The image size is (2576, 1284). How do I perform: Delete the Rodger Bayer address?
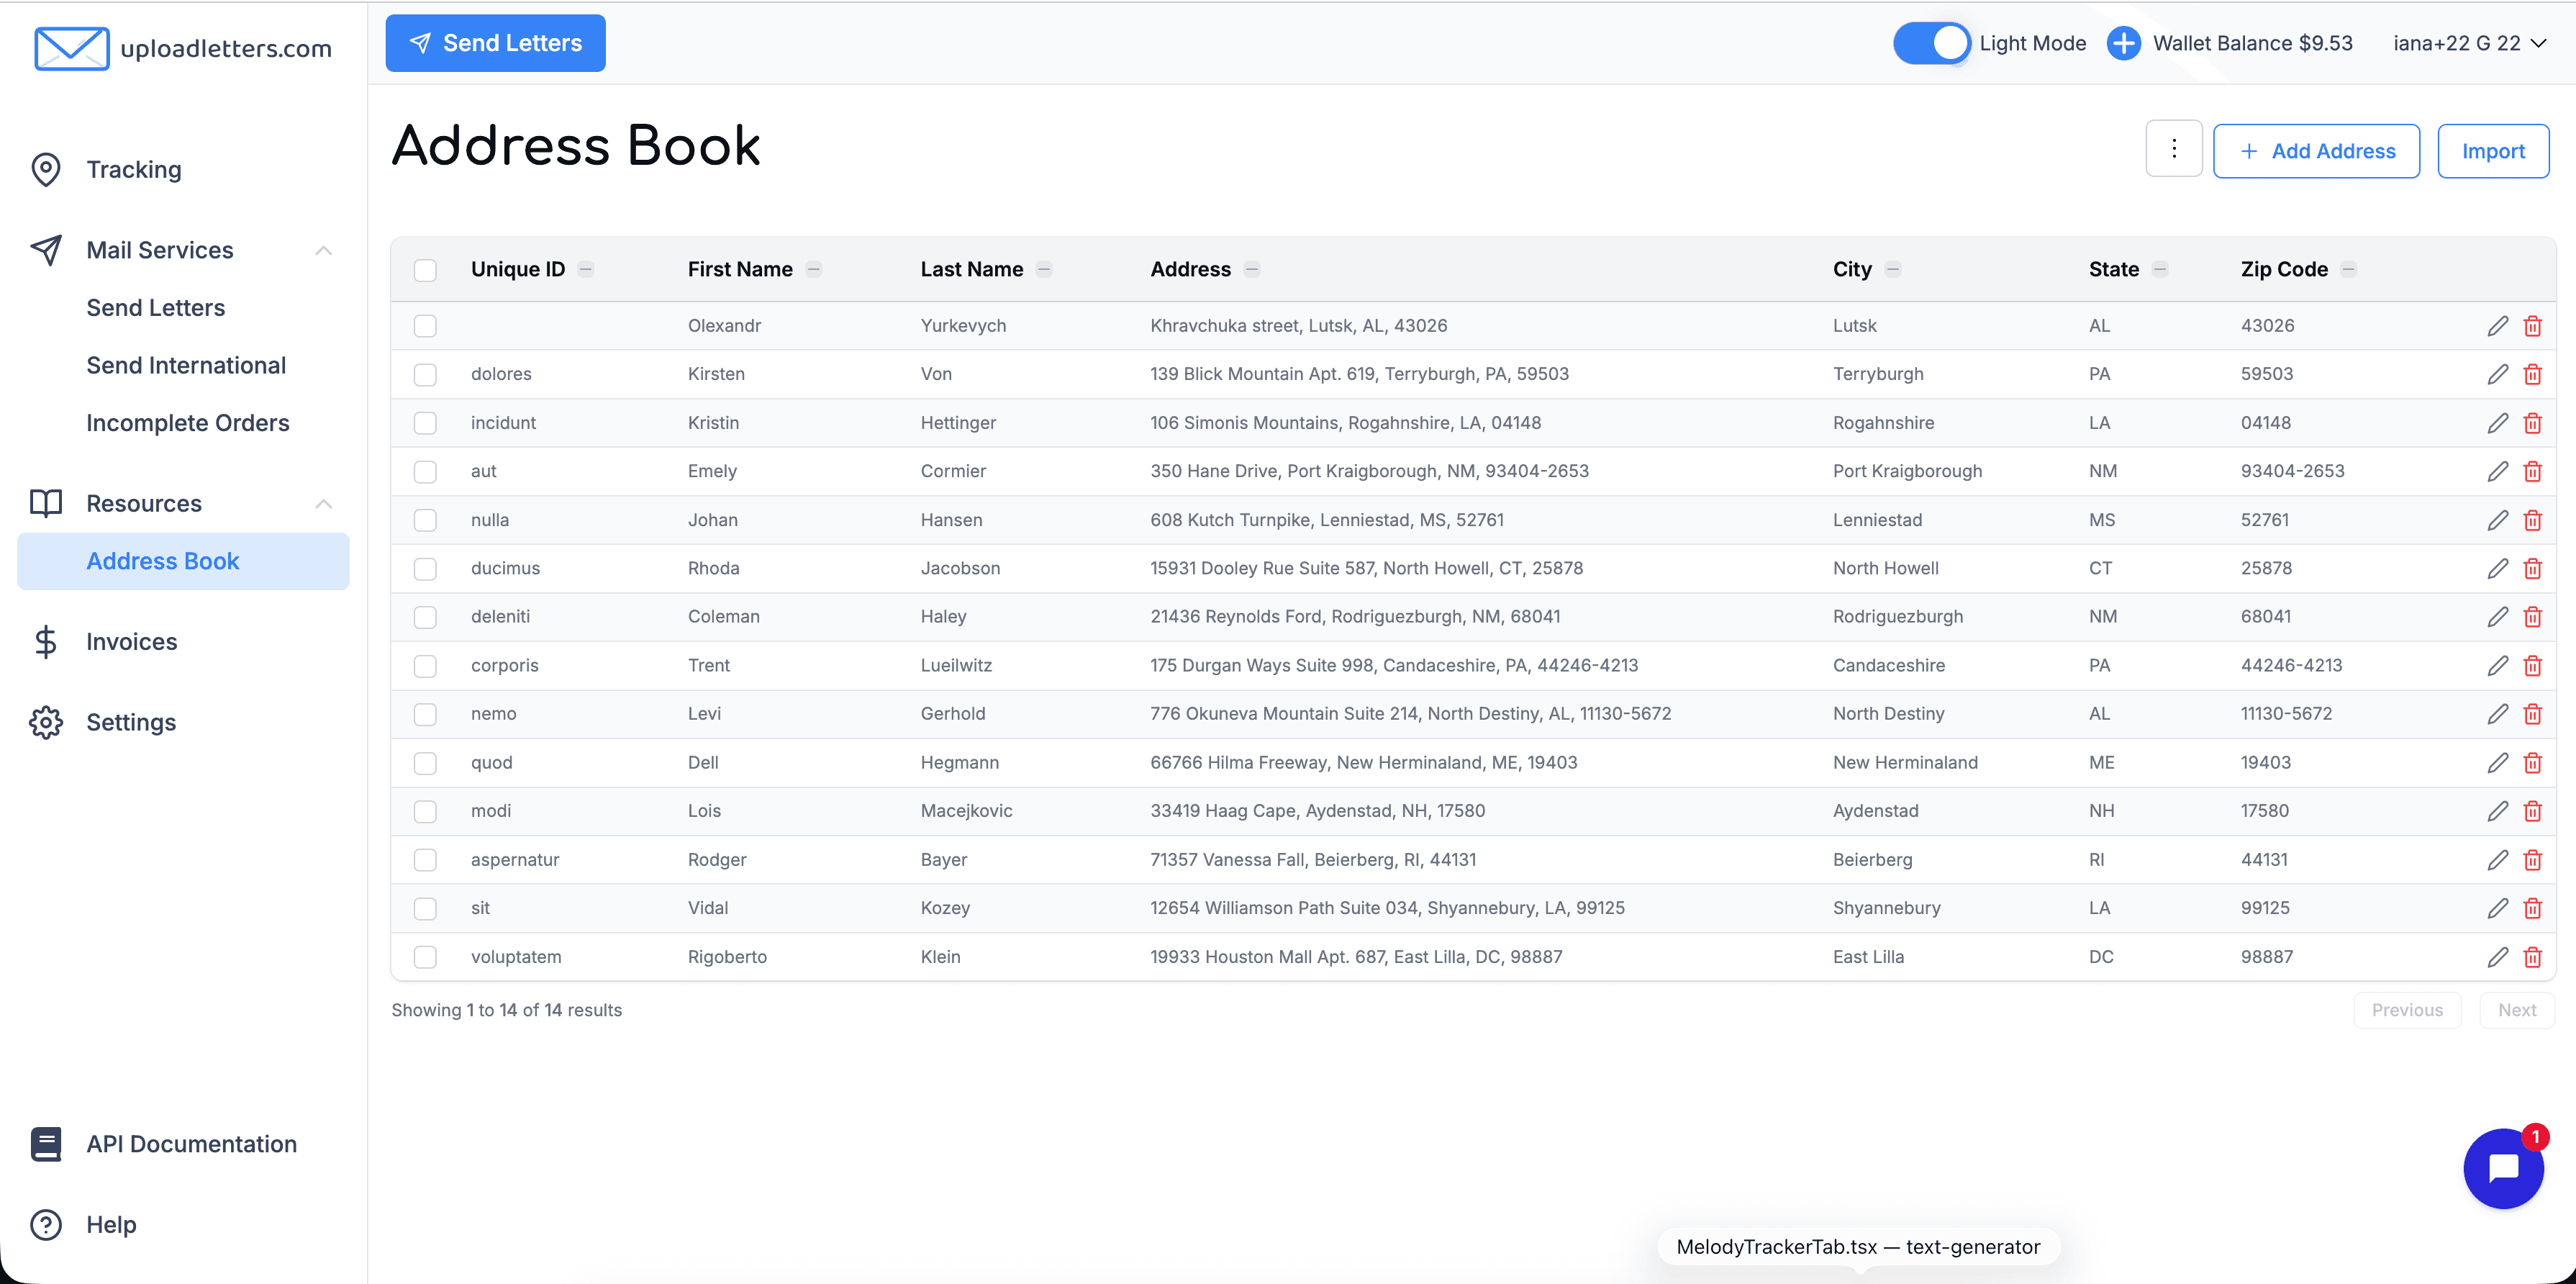pyautogui.click(x=2532, y=859)
